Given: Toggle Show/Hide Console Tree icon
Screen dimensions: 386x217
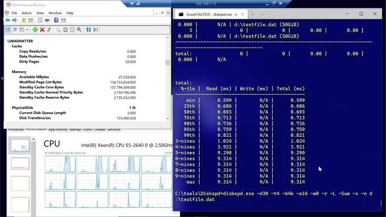Looking at the screenshot, I should point(31,20).
